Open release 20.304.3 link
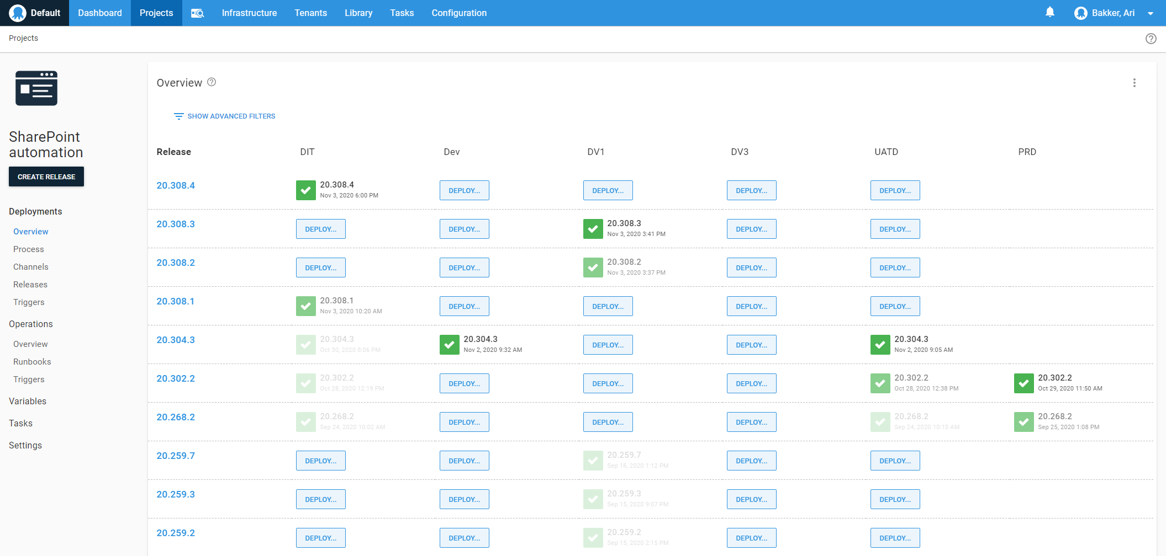The image size is (1166, 556). click(176, 340)
